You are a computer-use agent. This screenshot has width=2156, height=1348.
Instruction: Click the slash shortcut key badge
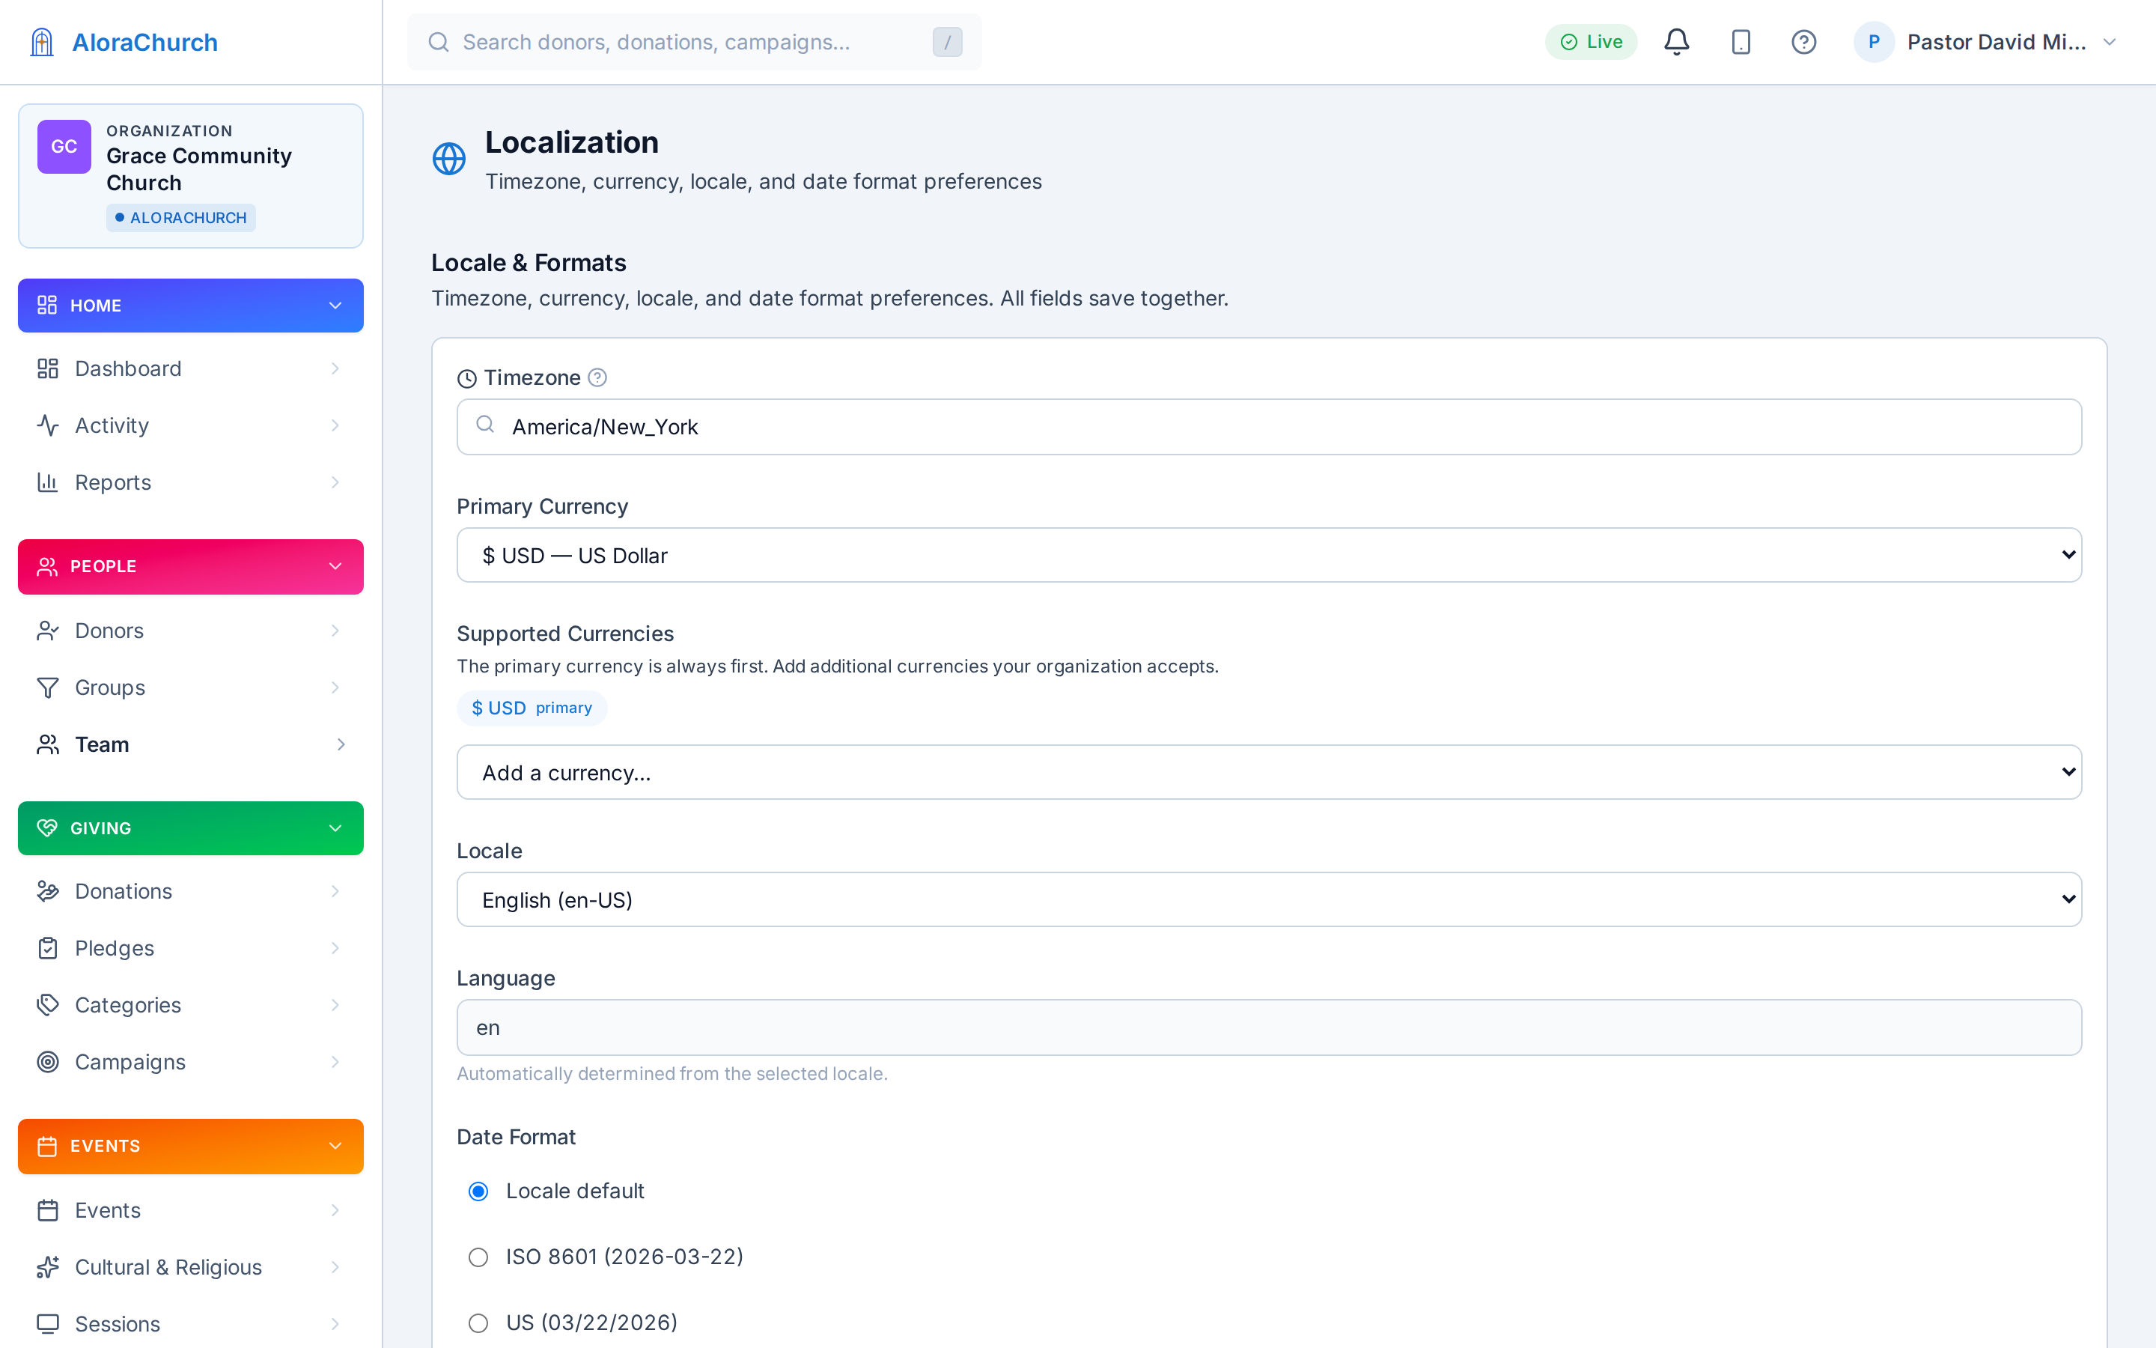pyautogui.click(x=947, y=42)
